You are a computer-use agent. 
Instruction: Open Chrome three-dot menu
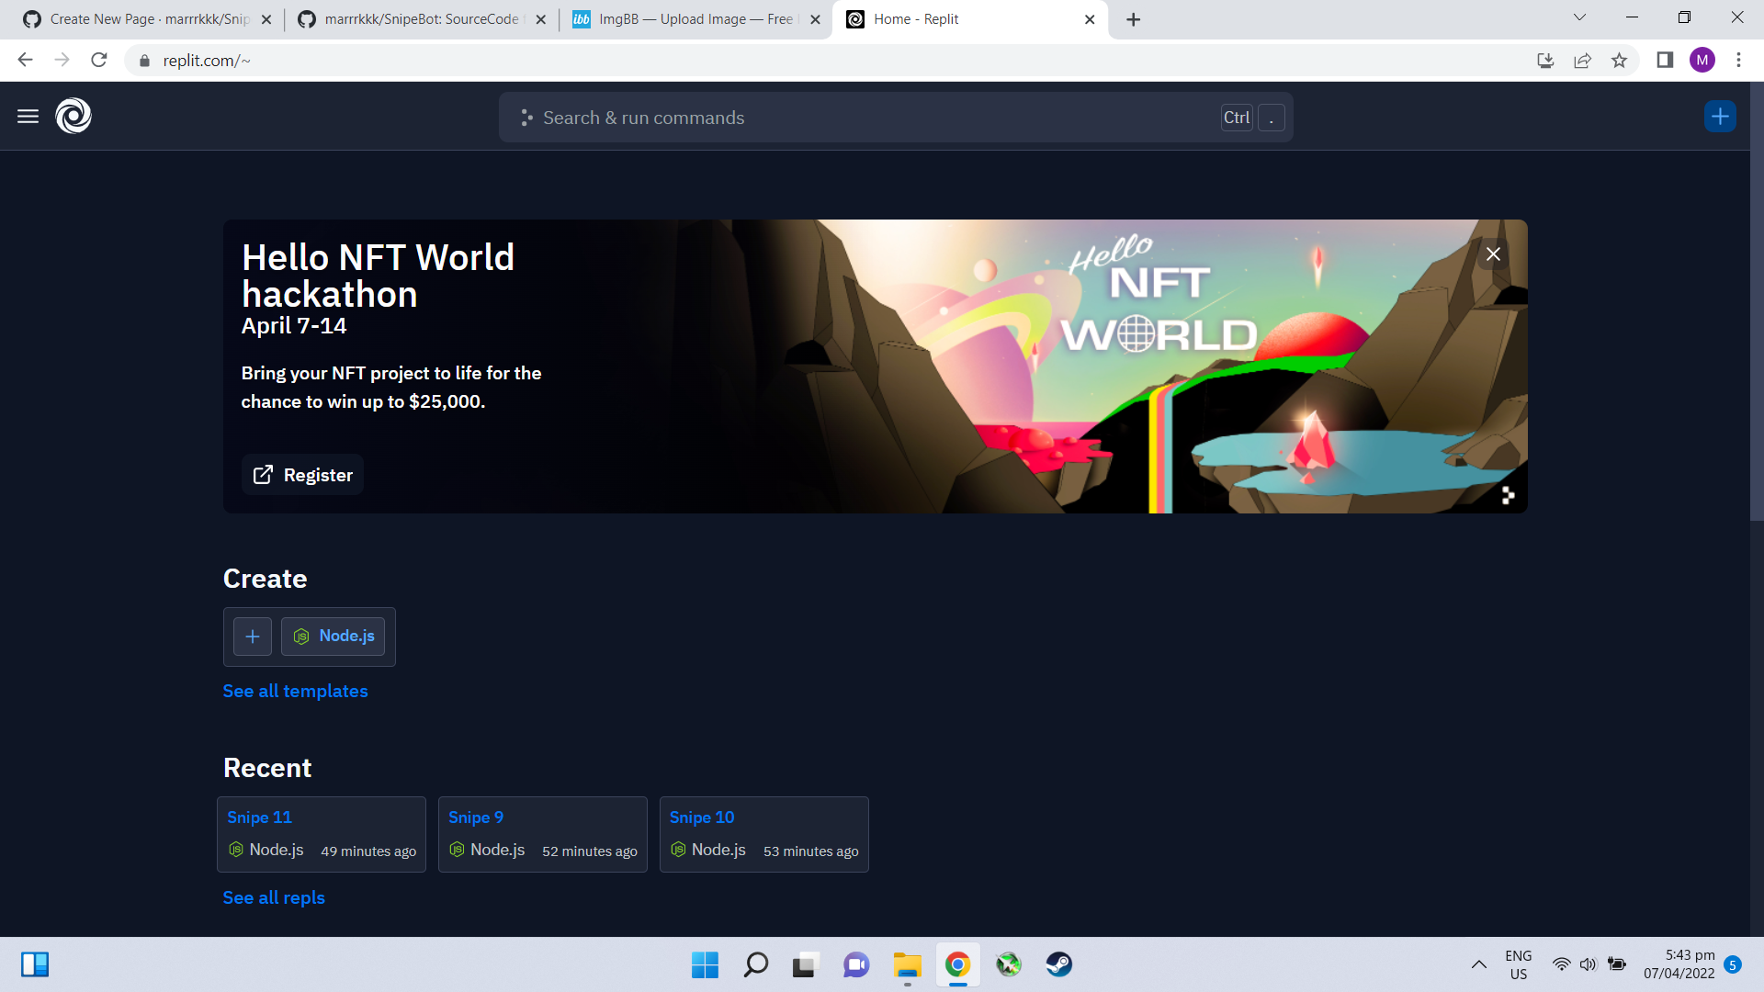[1738, 61]
